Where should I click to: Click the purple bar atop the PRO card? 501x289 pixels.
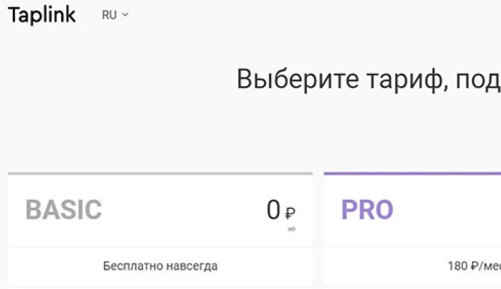click(412, 173)
